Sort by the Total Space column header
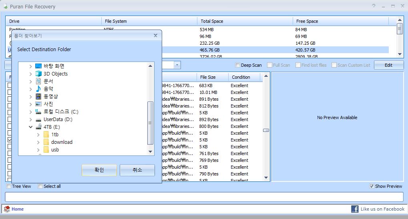 click(245, 21)
